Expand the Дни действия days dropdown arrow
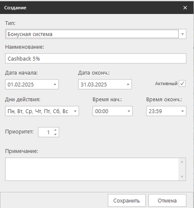This screenshot has width=194, height=208. click(x=75, y=111)
